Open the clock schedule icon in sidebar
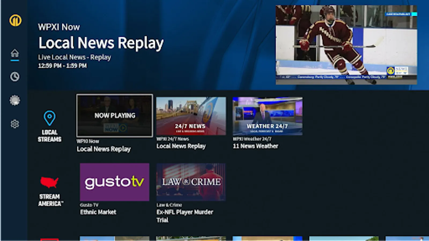Screen dimensions: 429x241 click(15, 77)
